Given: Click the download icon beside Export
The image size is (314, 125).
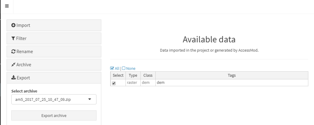Looking at the screenshot, I should [x=13, y=78].
